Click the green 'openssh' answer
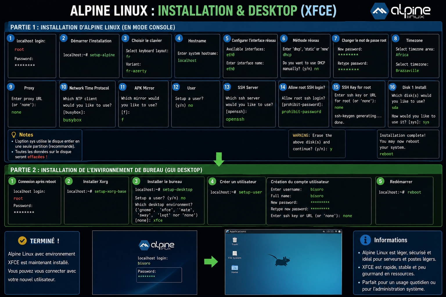The height and width of the screenshot is (297, 446). tap(235, 119)
